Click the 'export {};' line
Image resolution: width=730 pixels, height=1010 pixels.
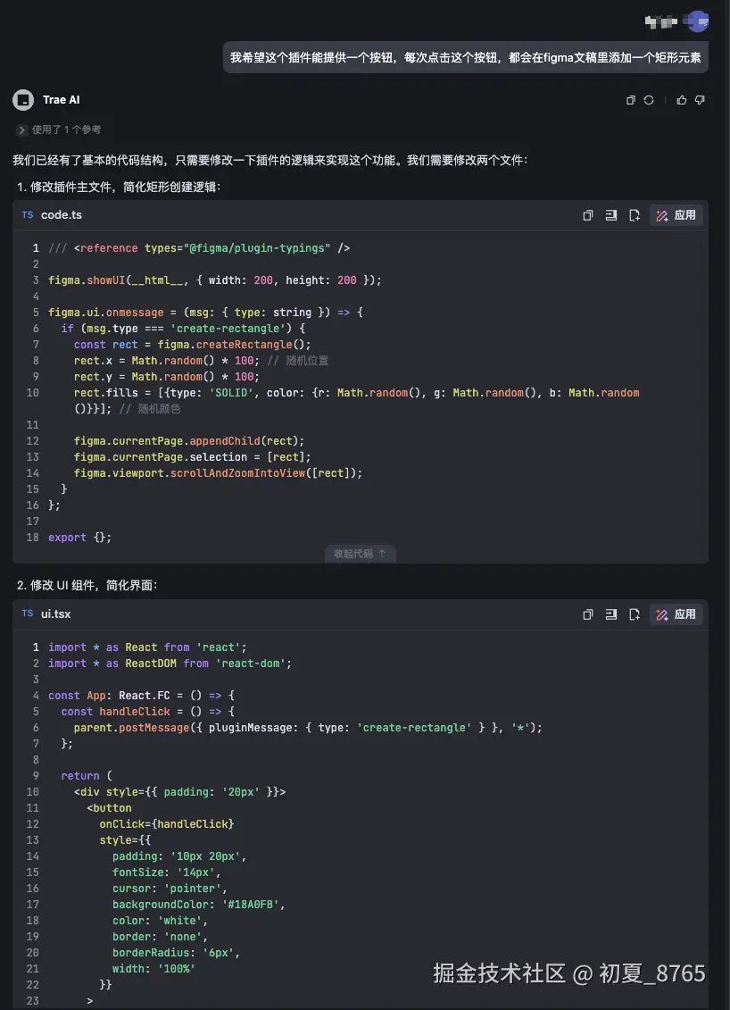click(x=79, y=538)
